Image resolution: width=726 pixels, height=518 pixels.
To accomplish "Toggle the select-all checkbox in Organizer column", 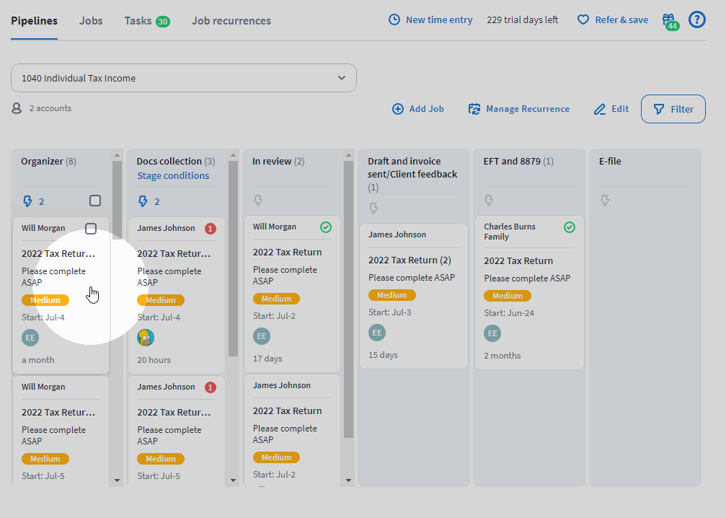I will tap(95, 201).
